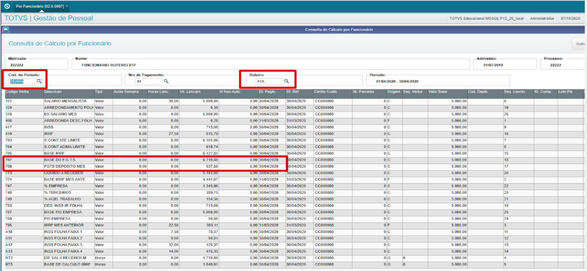Open the search lookup for Nro de Pagamento

point(166,81)
